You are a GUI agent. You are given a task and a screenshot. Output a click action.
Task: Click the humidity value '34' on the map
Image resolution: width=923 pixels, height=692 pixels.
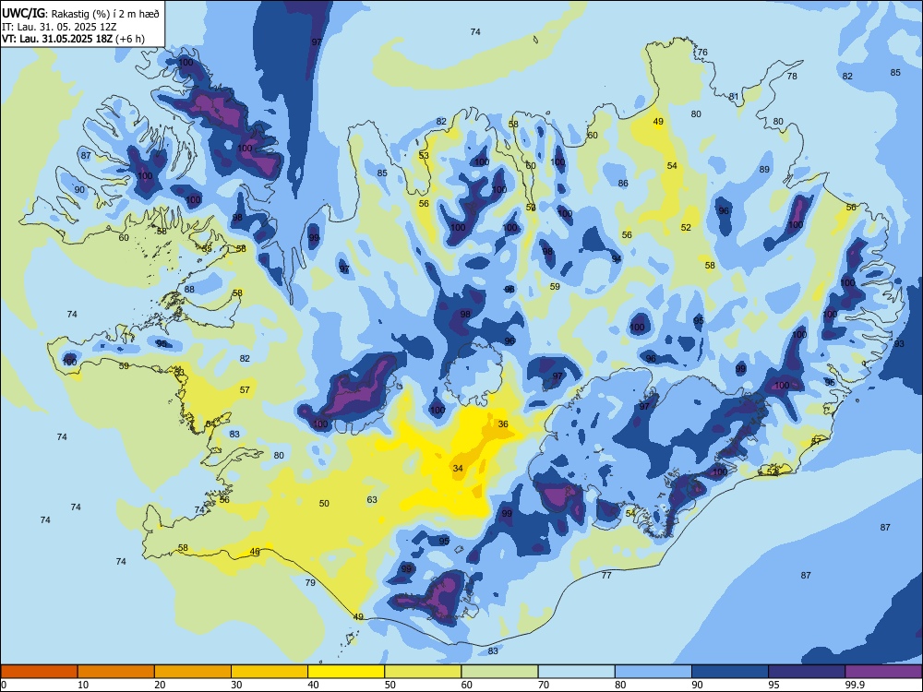pos(458,469)
